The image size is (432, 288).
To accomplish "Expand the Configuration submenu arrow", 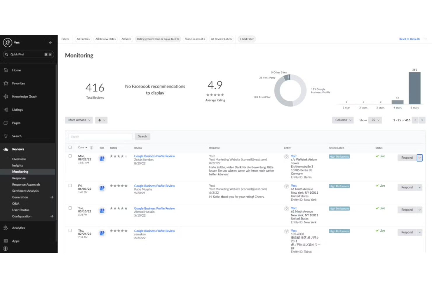I will [x=52, y=217].
